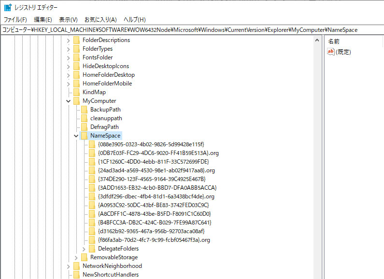
Task: Open the ヘルプ(H) menu
Action: tap(135, 20)
